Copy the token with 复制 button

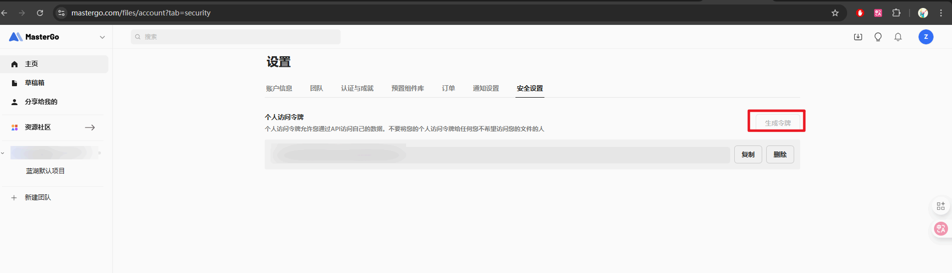click(x=748, y=154)
